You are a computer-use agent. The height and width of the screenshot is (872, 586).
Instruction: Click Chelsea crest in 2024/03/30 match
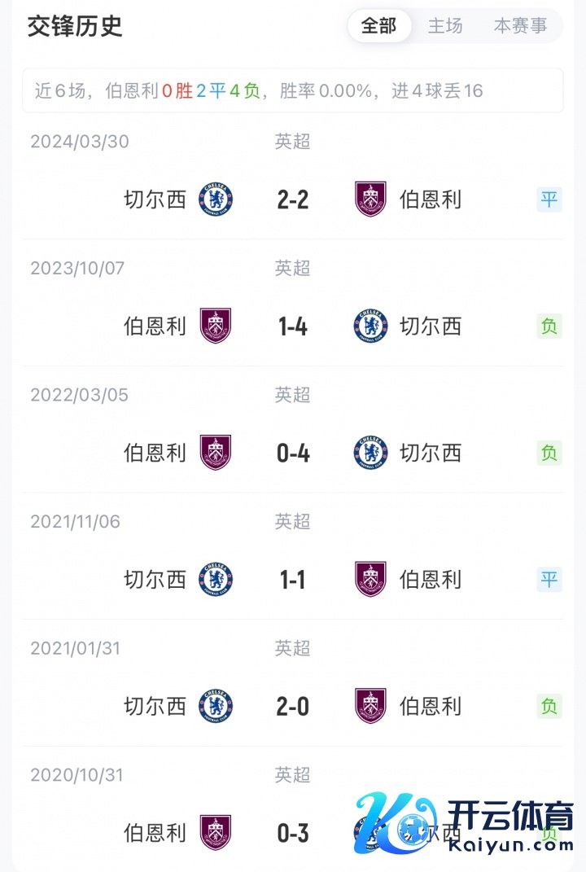[x=216, y=199]
